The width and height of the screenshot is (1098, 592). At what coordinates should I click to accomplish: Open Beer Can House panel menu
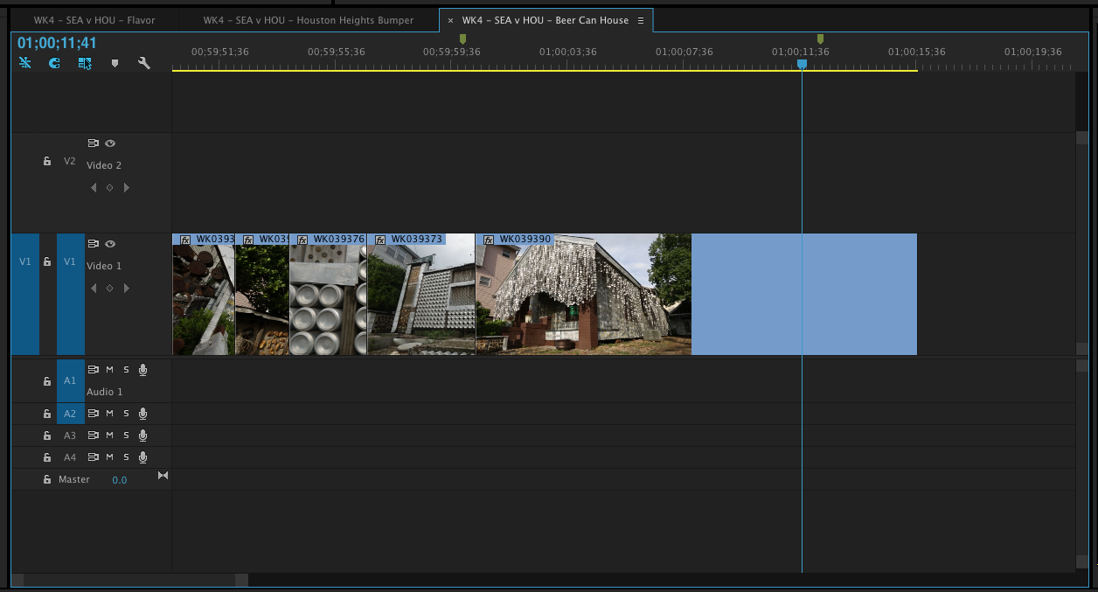point(641,20)
